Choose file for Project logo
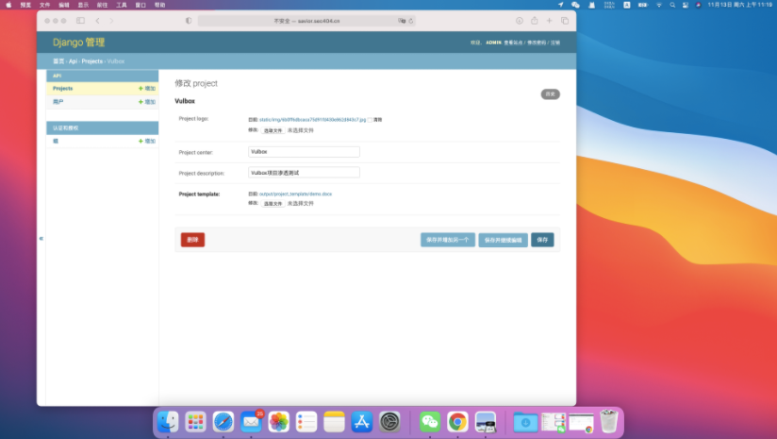This screenshot has height=439, width=777. point(273,130)
